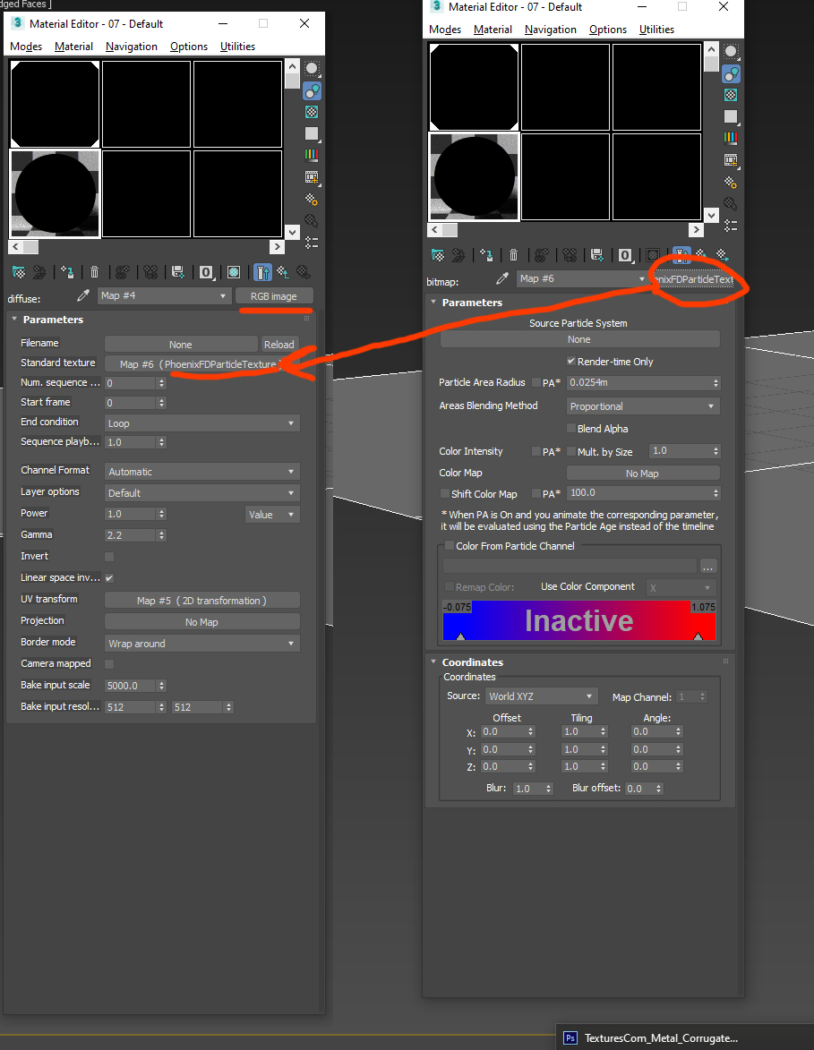Toggle Backlight icon in right Material Editor
814x1050 pixels.
tap(730, 73)
